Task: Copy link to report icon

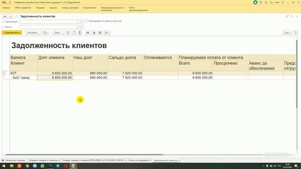Action: tap(287, 16)
